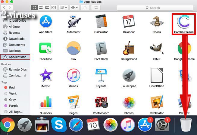Open the Trash in the Dock
This screenshot has width=197, height=135.
click(186, 124)
